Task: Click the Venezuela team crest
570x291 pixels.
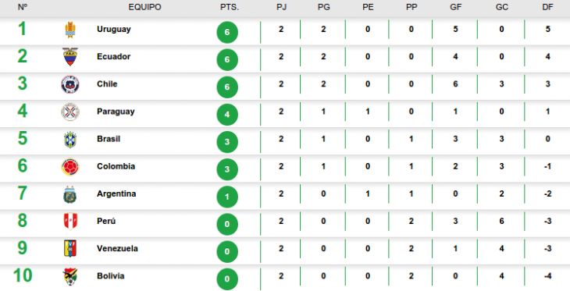Action: point(70,249)
